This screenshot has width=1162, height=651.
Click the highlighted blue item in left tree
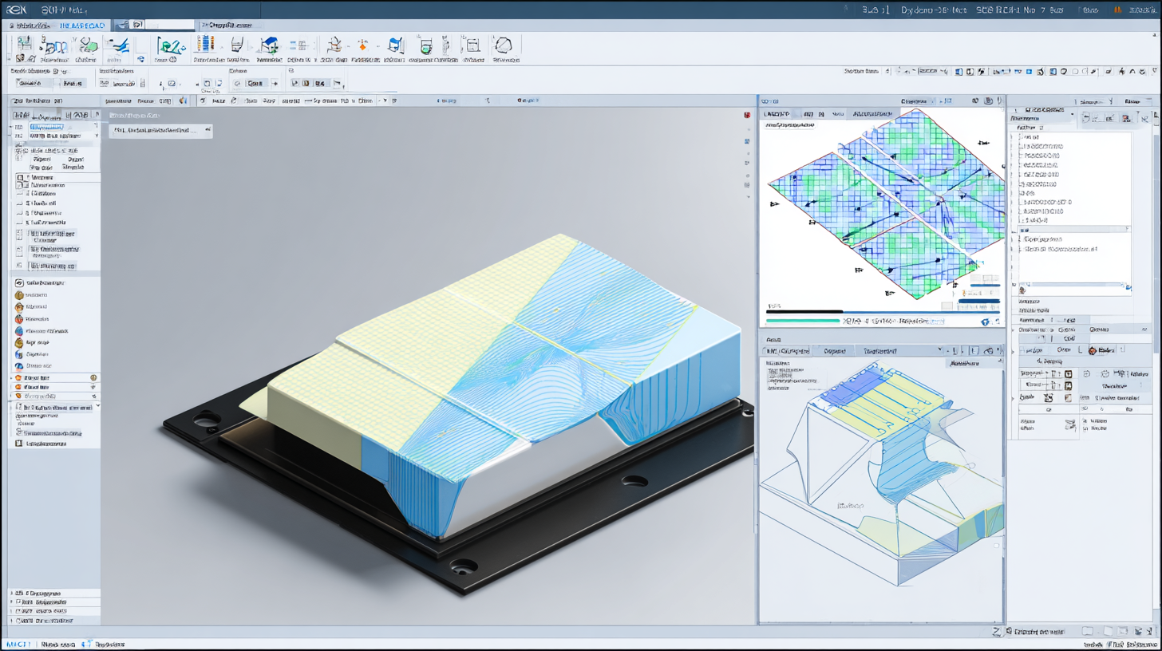coord(48,127)
